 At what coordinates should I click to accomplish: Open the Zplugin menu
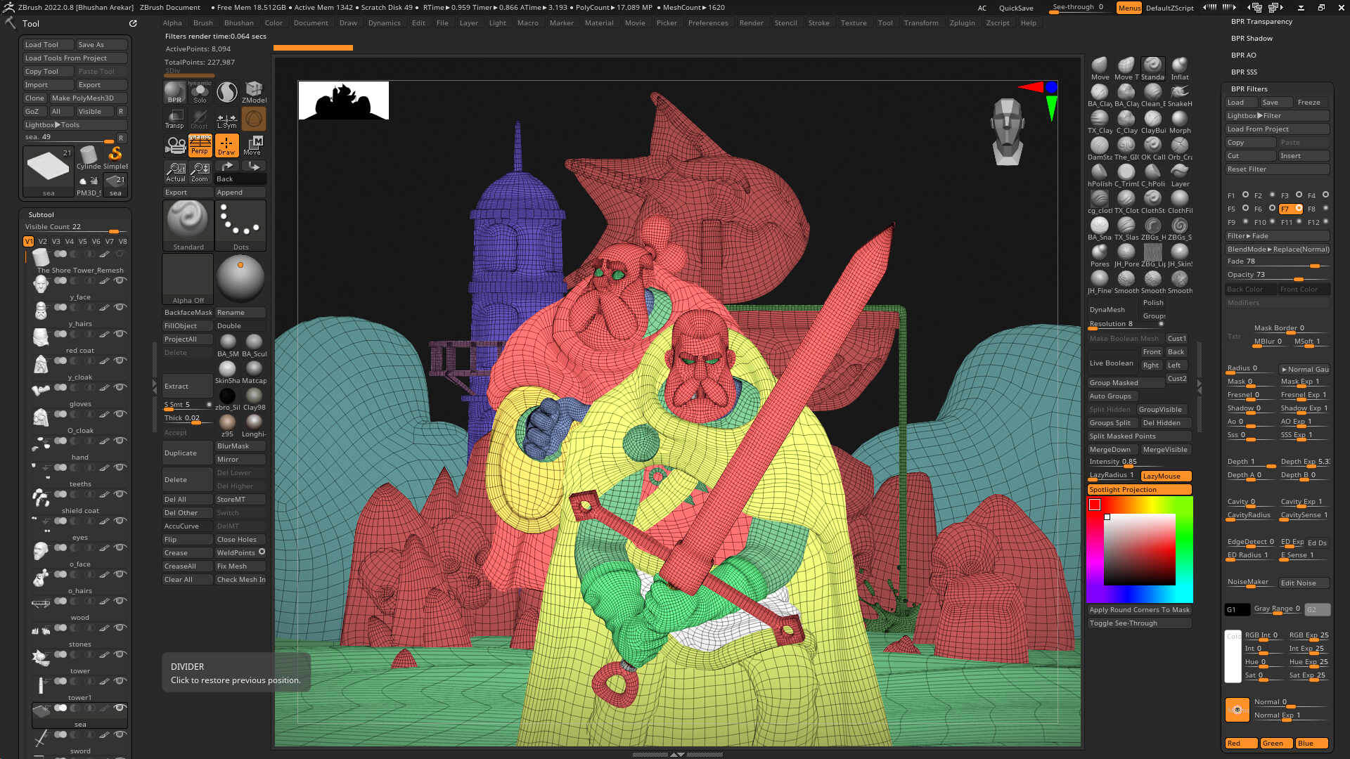click(x=962, y=22)
